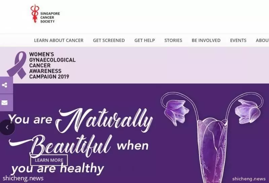This screenshot has width=269, height=183.
Task: Click the purple awareness ribbon icon
Action: pyautogui.click(x=16, y=65)
